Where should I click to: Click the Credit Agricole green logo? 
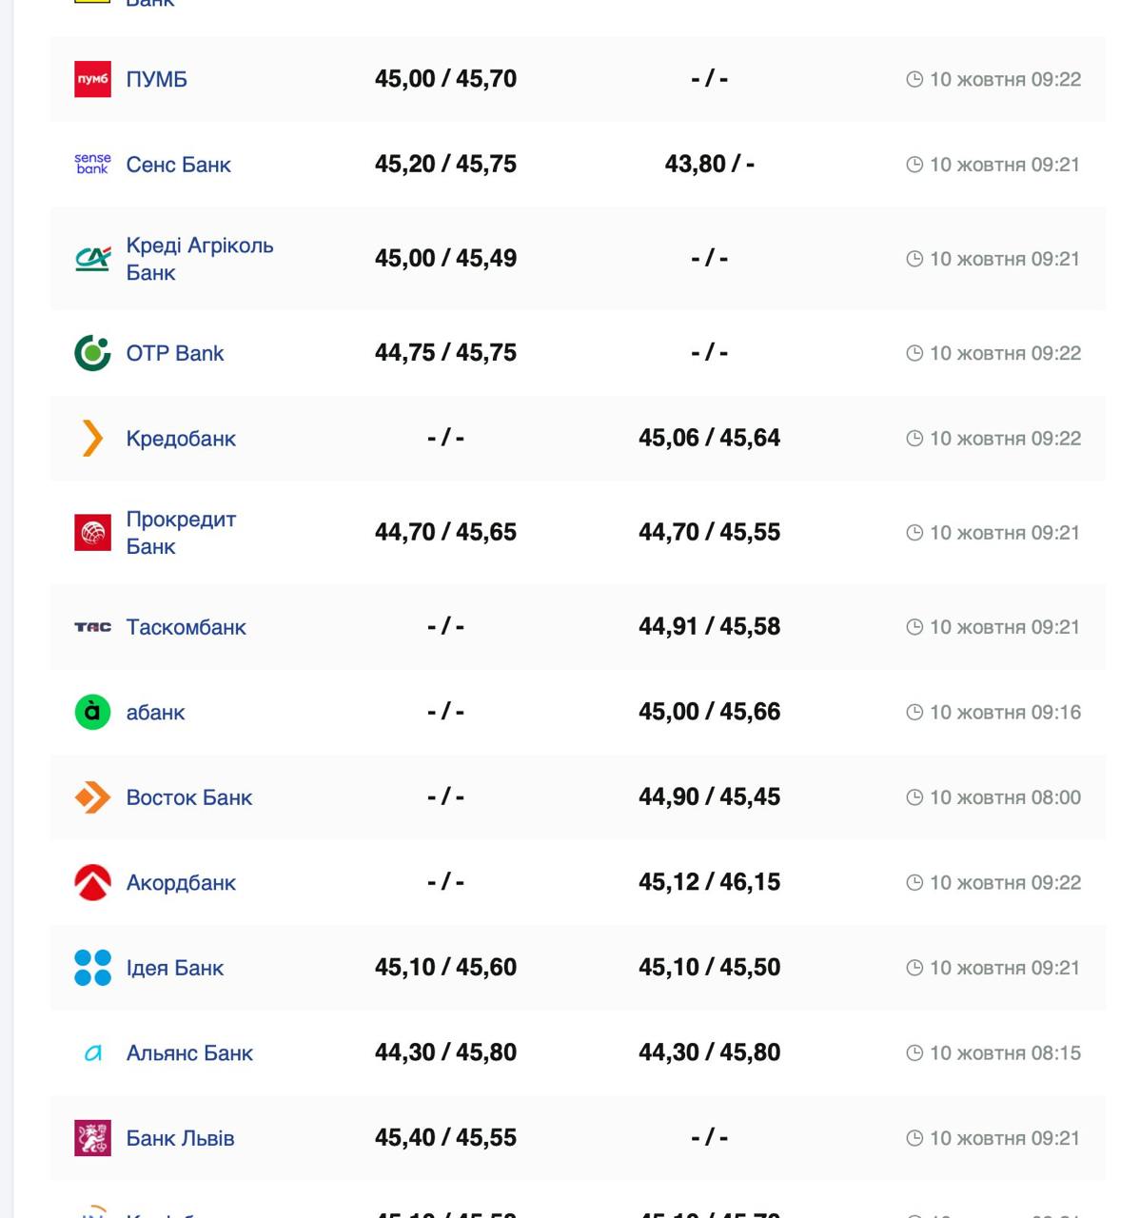coord(92,259)
